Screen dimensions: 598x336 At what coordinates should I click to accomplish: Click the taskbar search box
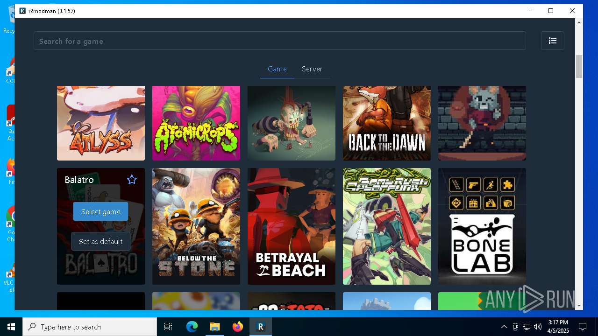90,327
